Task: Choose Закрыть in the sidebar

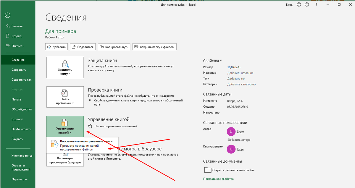Action: [x=18, y=139]
